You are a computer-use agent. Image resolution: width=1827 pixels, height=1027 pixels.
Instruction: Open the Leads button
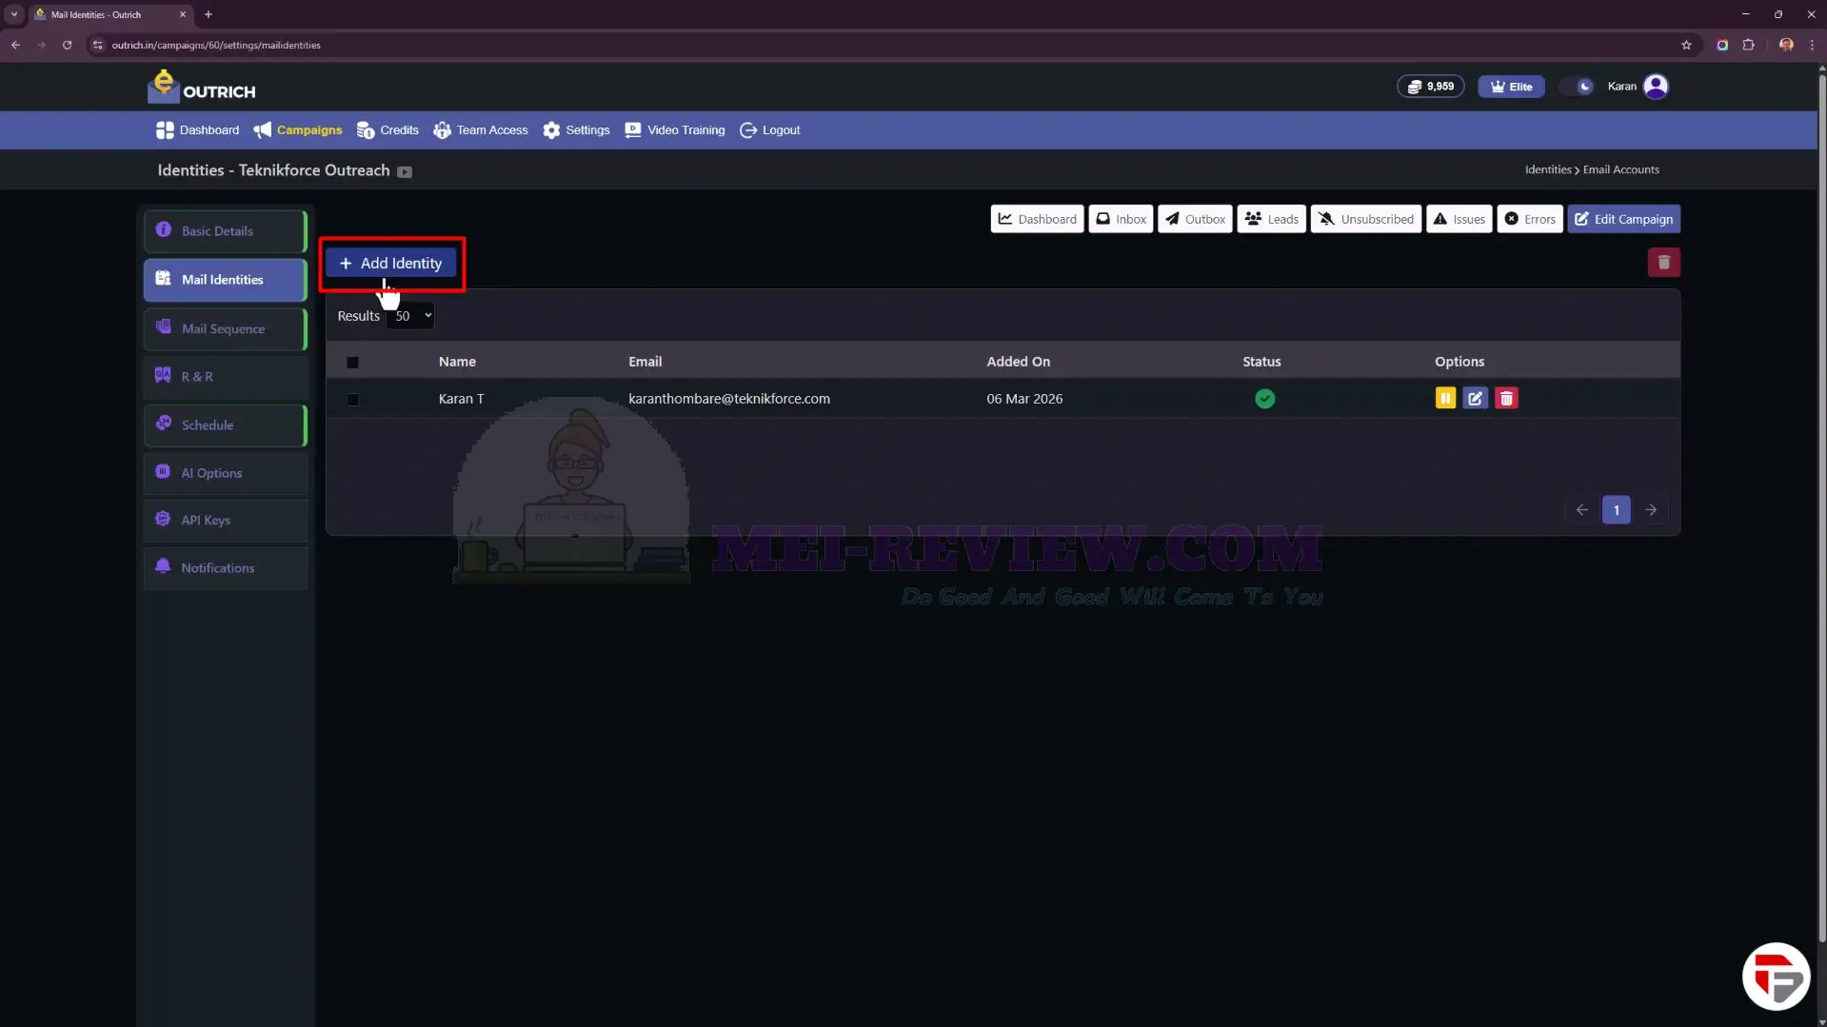coord(1271,219)
